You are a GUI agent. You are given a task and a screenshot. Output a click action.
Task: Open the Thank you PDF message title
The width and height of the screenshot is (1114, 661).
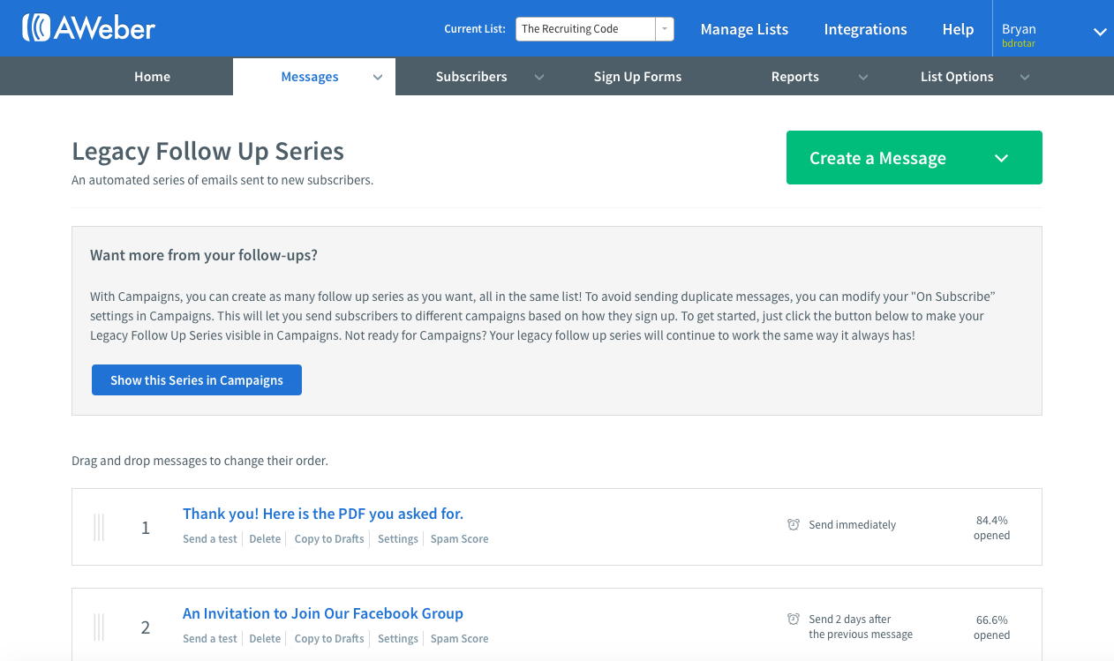tap(323, 514)
